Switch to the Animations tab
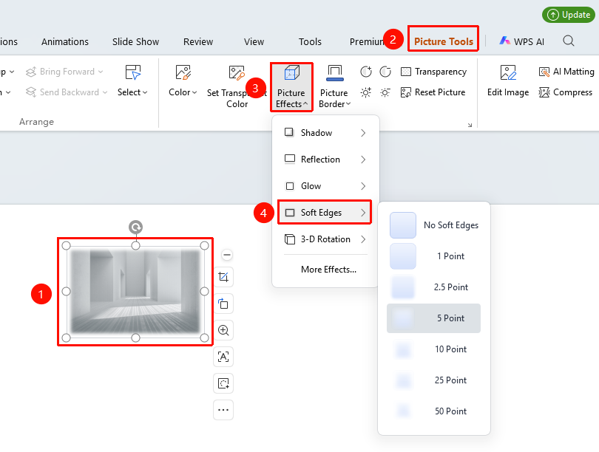Image resolution: width=599 pixels, height=452 pixels. [65, 41]
